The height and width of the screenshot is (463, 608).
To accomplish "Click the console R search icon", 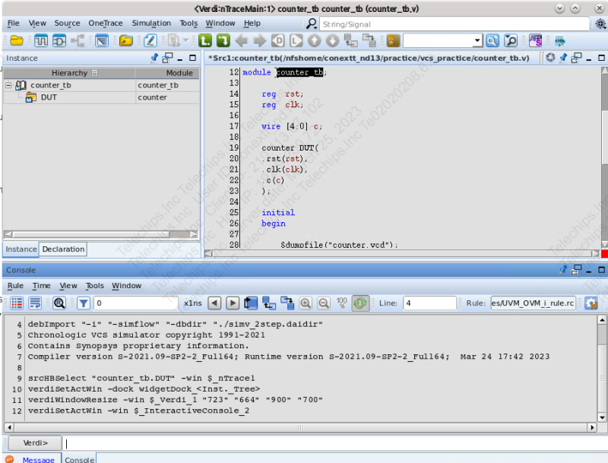I will (59, 303).
